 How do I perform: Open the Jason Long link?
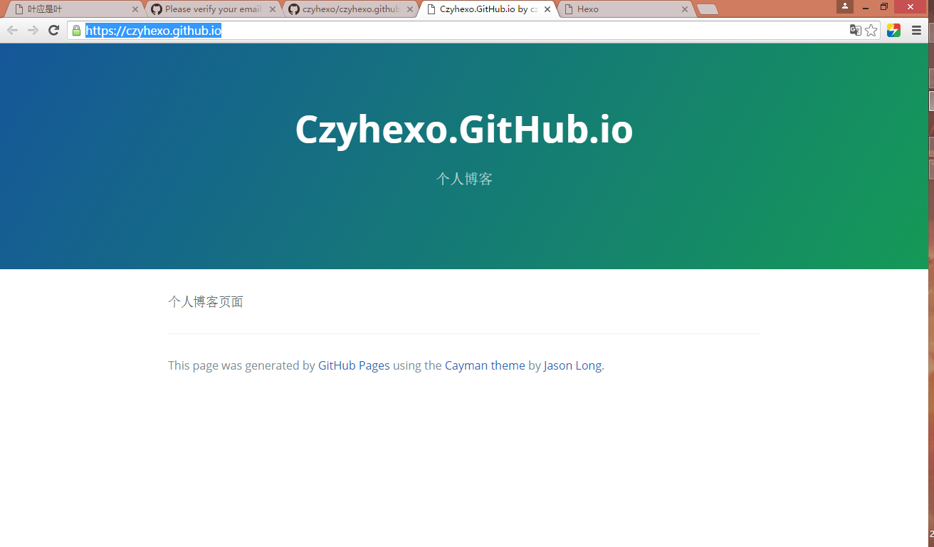click(572, 365)
